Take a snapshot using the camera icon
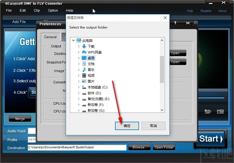 click(220, 111)
